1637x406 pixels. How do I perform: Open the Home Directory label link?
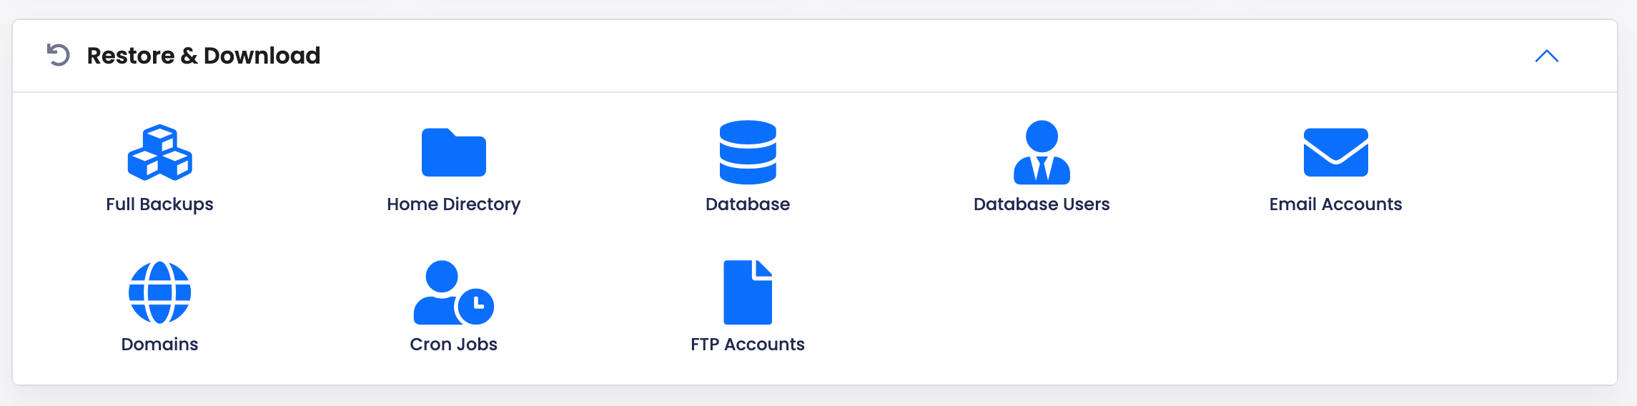point(454,204)
